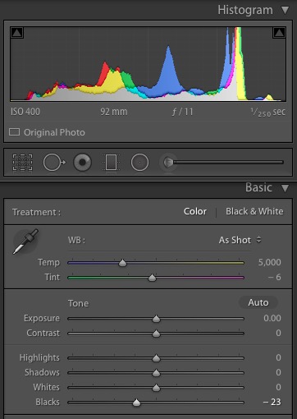Toggle shadow clipping indicator in histogram

coord(16,33)
